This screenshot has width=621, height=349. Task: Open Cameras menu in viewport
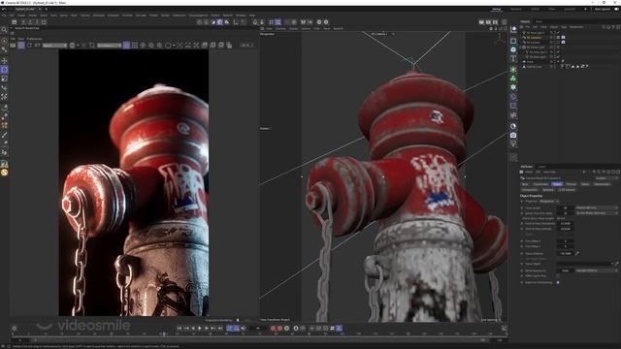280,28
